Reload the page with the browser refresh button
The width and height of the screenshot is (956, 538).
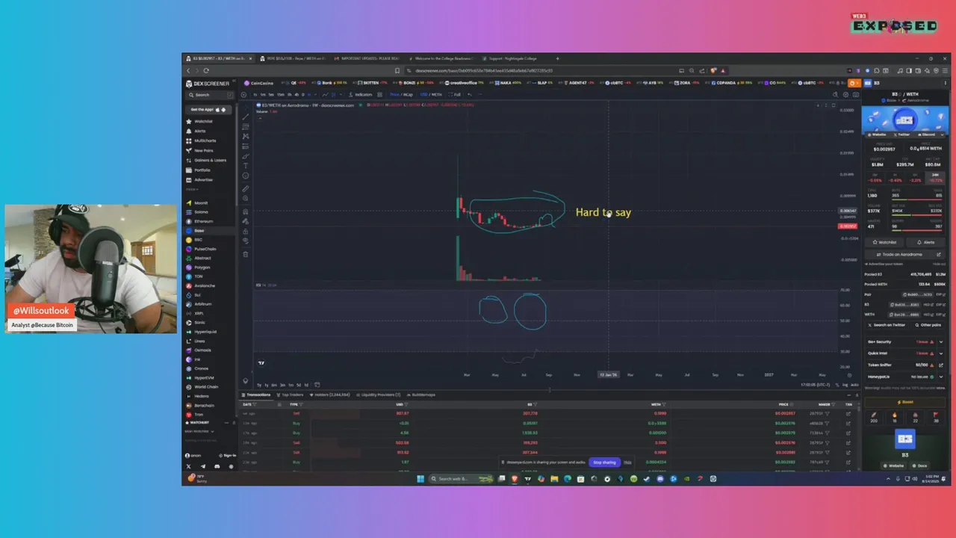(206, 71)
